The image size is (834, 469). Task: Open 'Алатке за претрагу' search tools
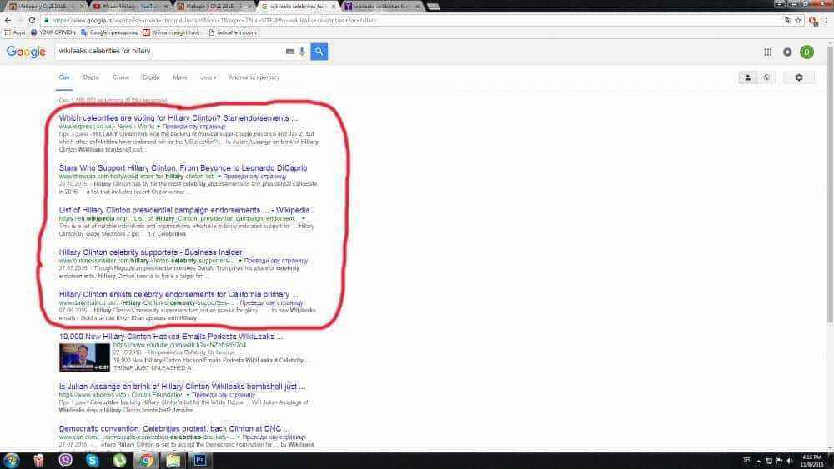tap(254, 77)
